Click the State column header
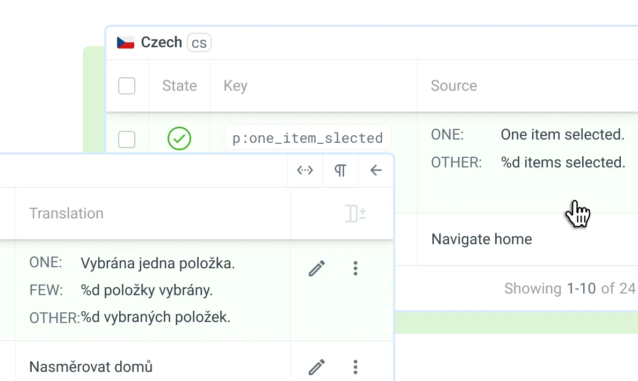 tap(179, 86)
